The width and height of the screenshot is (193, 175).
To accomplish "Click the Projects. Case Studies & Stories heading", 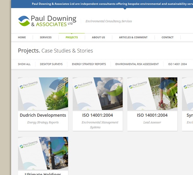I will tap(55, 51).
